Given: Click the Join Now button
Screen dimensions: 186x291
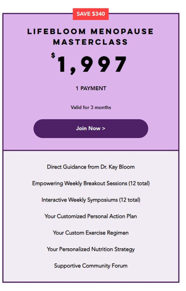Looking at the screenshot, I should (x=91, y=128).
